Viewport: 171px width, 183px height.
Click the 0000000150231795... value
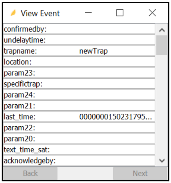click(x=115, y=117)
